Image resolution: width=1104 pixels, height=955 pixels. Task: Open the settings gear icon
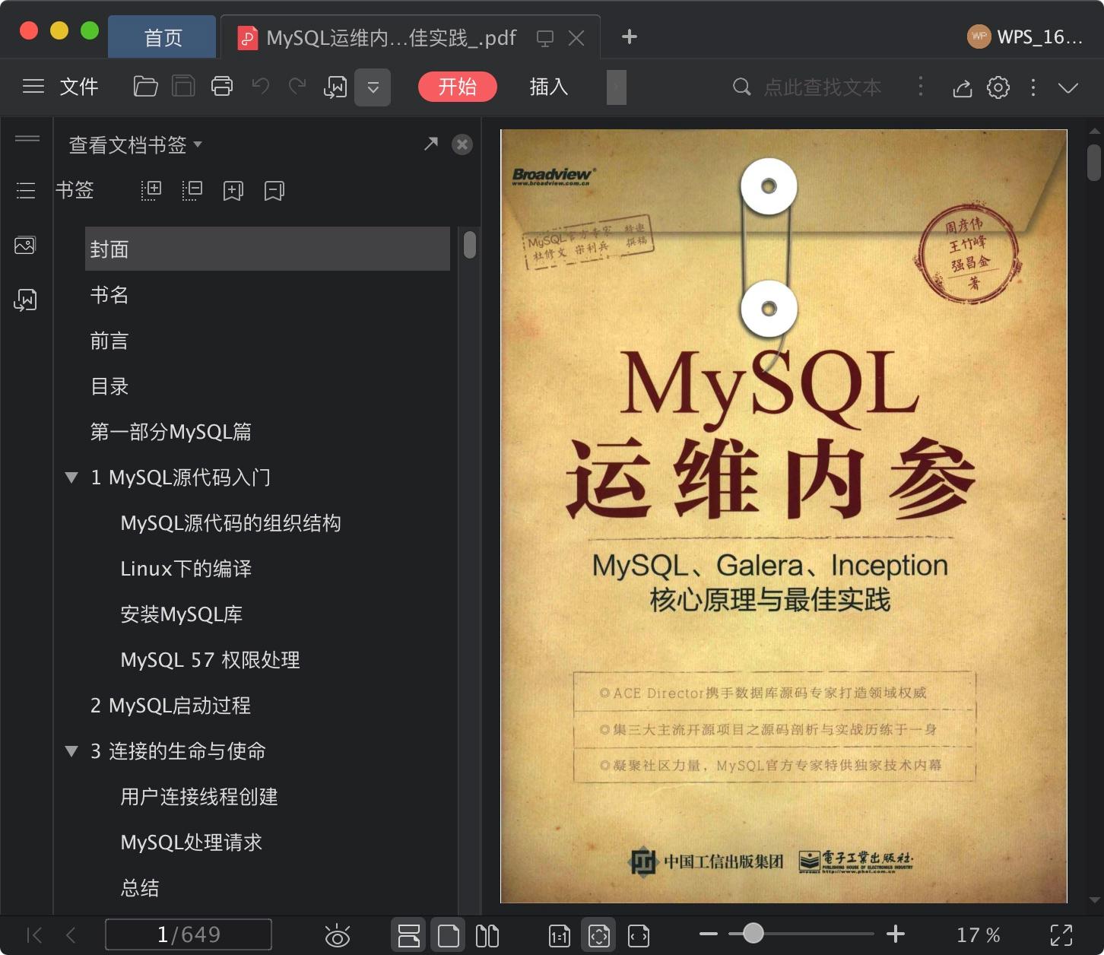[x=998, y=87]
